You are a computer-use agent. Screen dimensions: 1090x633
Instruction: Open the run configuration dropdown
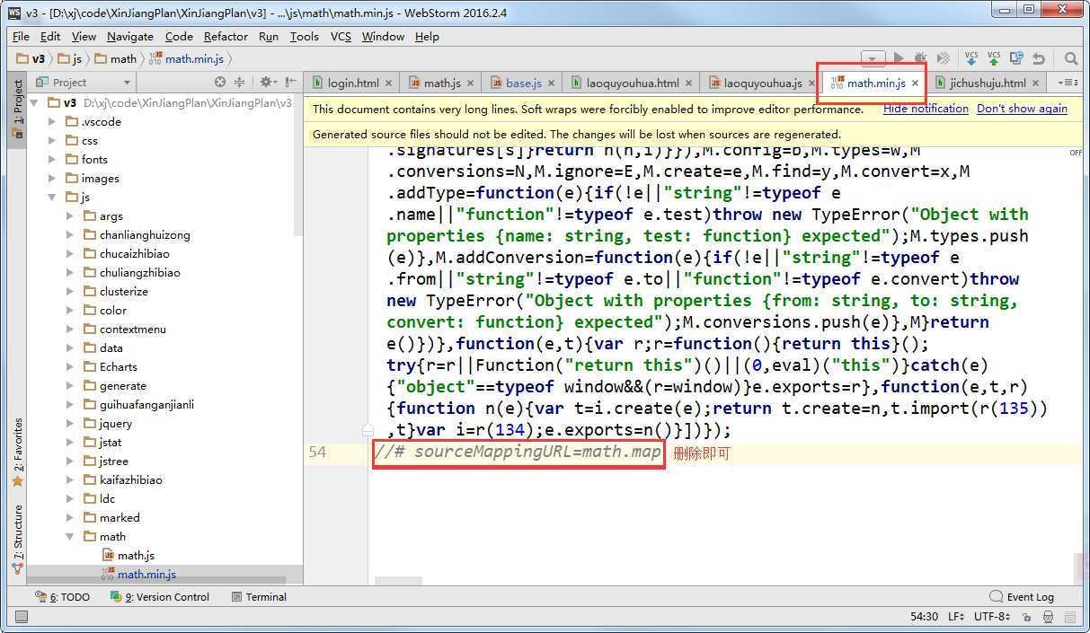pos(873,58)
